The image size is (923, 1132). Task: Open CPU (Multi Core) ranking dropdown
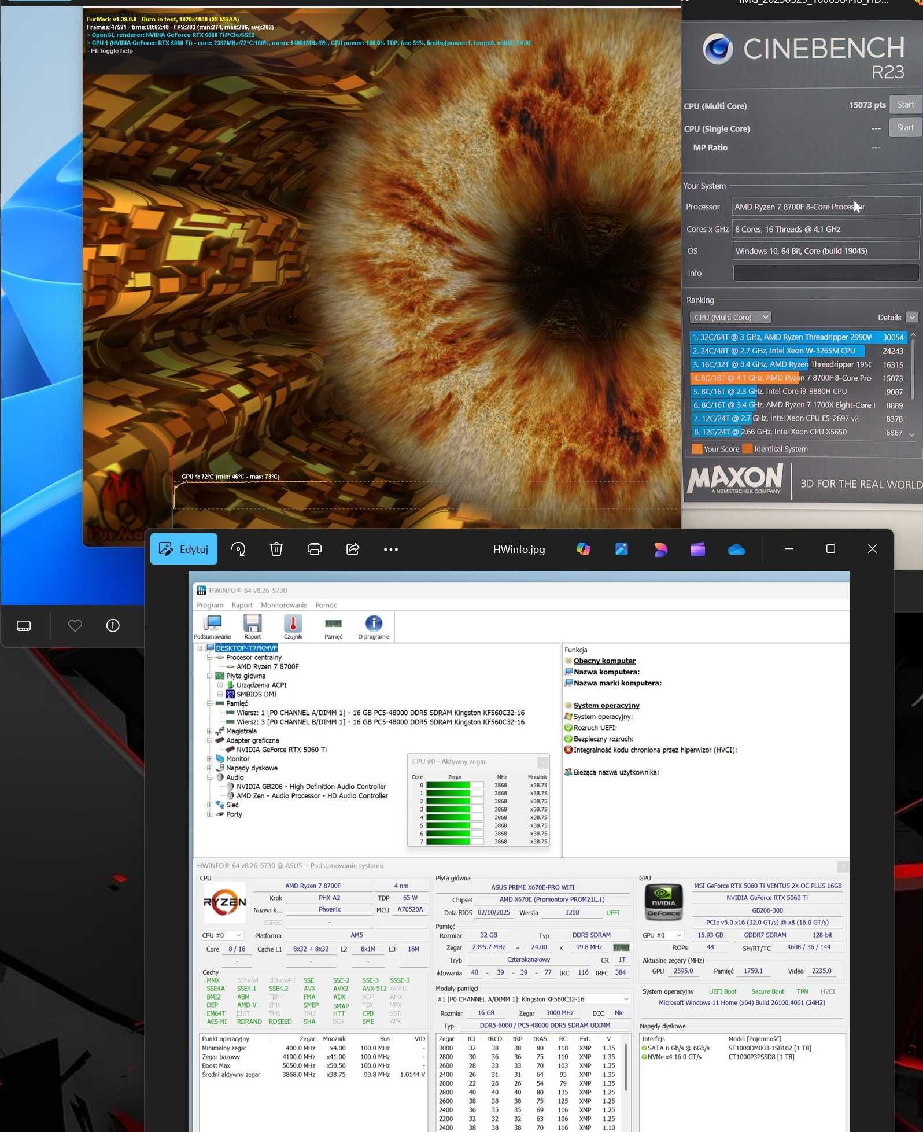click(730, 317)
